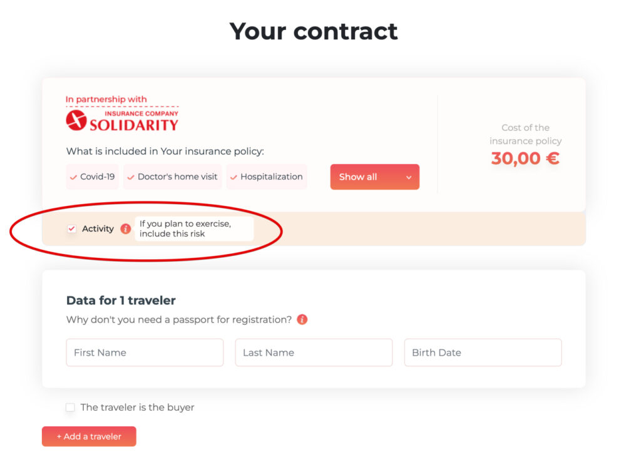
Task: Expand the Show all coverage dropdown
Action: [x=375, y=177]
